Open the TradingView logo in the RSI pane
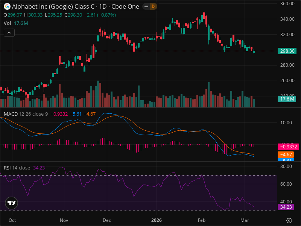Viewport: 301px width, 226px height. coord(12,203)
